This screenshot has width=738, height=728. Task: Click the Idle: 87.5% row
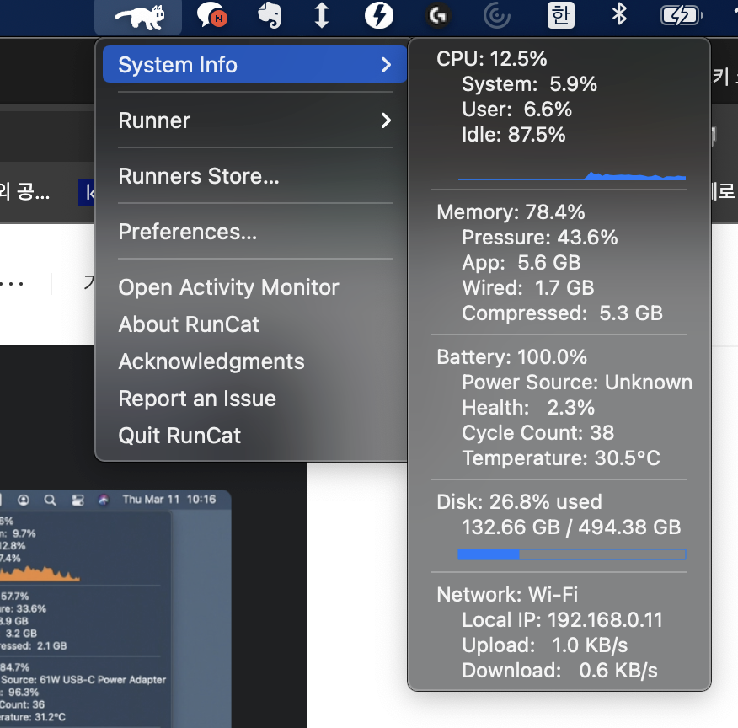point(513,135)
